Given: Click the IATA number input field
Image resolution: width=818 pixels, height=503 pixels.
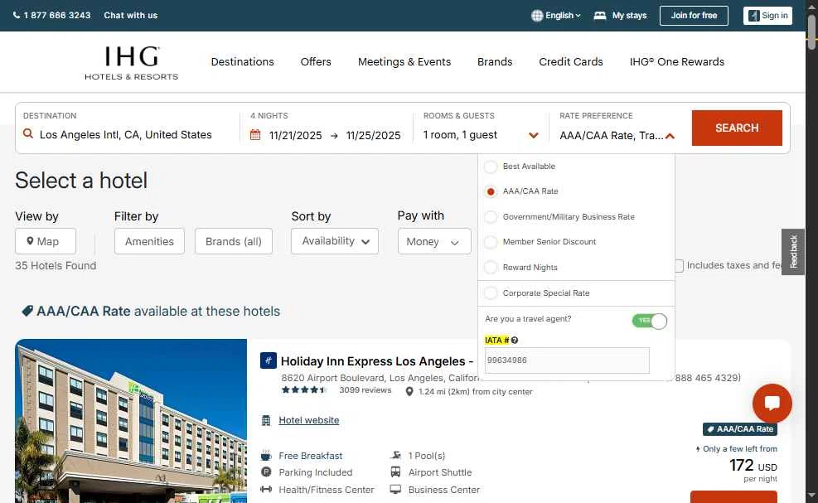Looking at the screenshot, I should point(567,360).
